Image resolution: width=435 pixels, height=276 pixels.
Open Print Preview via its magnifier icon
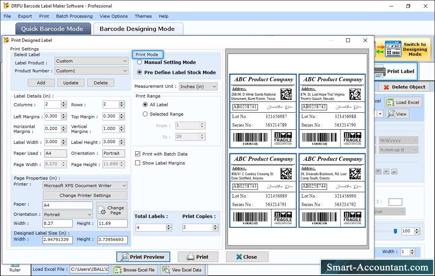[x=125, y=257]
